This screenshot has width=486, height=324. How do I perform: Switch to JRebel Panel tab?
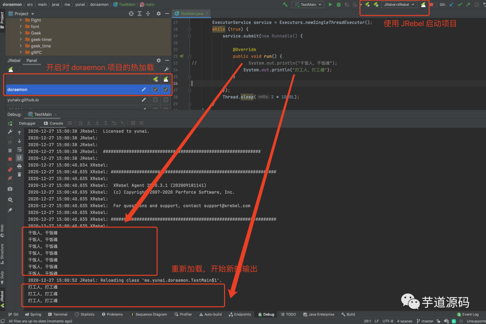(x=31, y=60)
